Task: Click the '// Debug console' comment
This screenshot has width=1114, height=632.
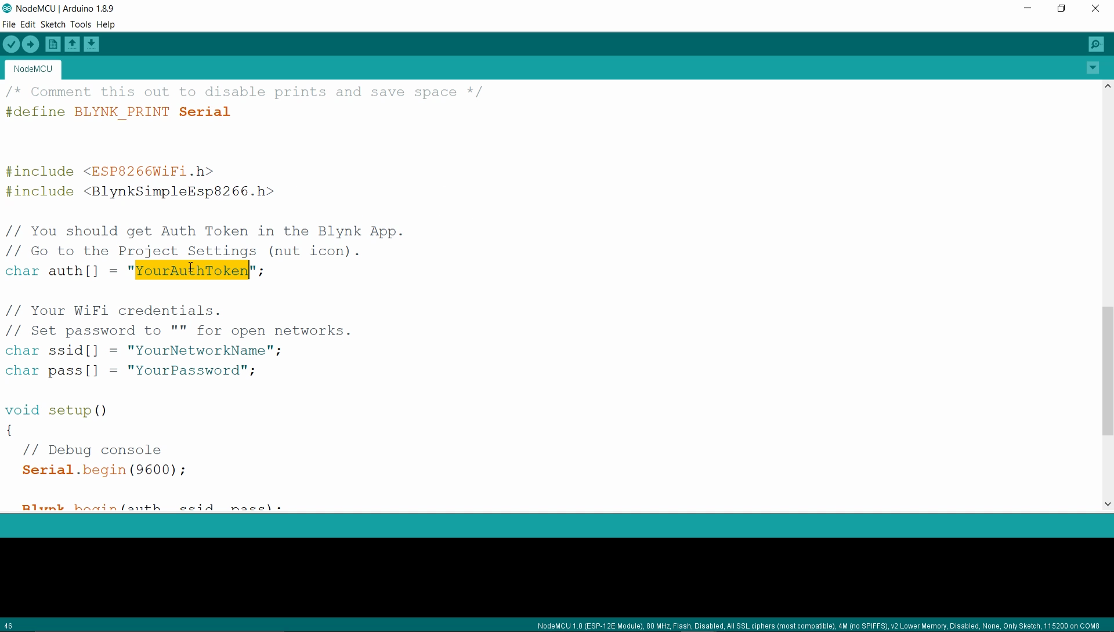Action: 92,450
